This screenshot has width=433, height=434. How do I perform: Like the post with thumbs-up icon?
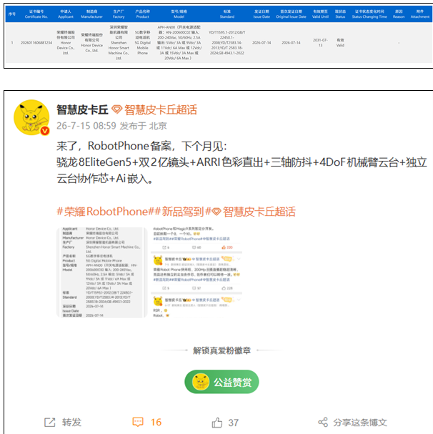click(217, 423)
